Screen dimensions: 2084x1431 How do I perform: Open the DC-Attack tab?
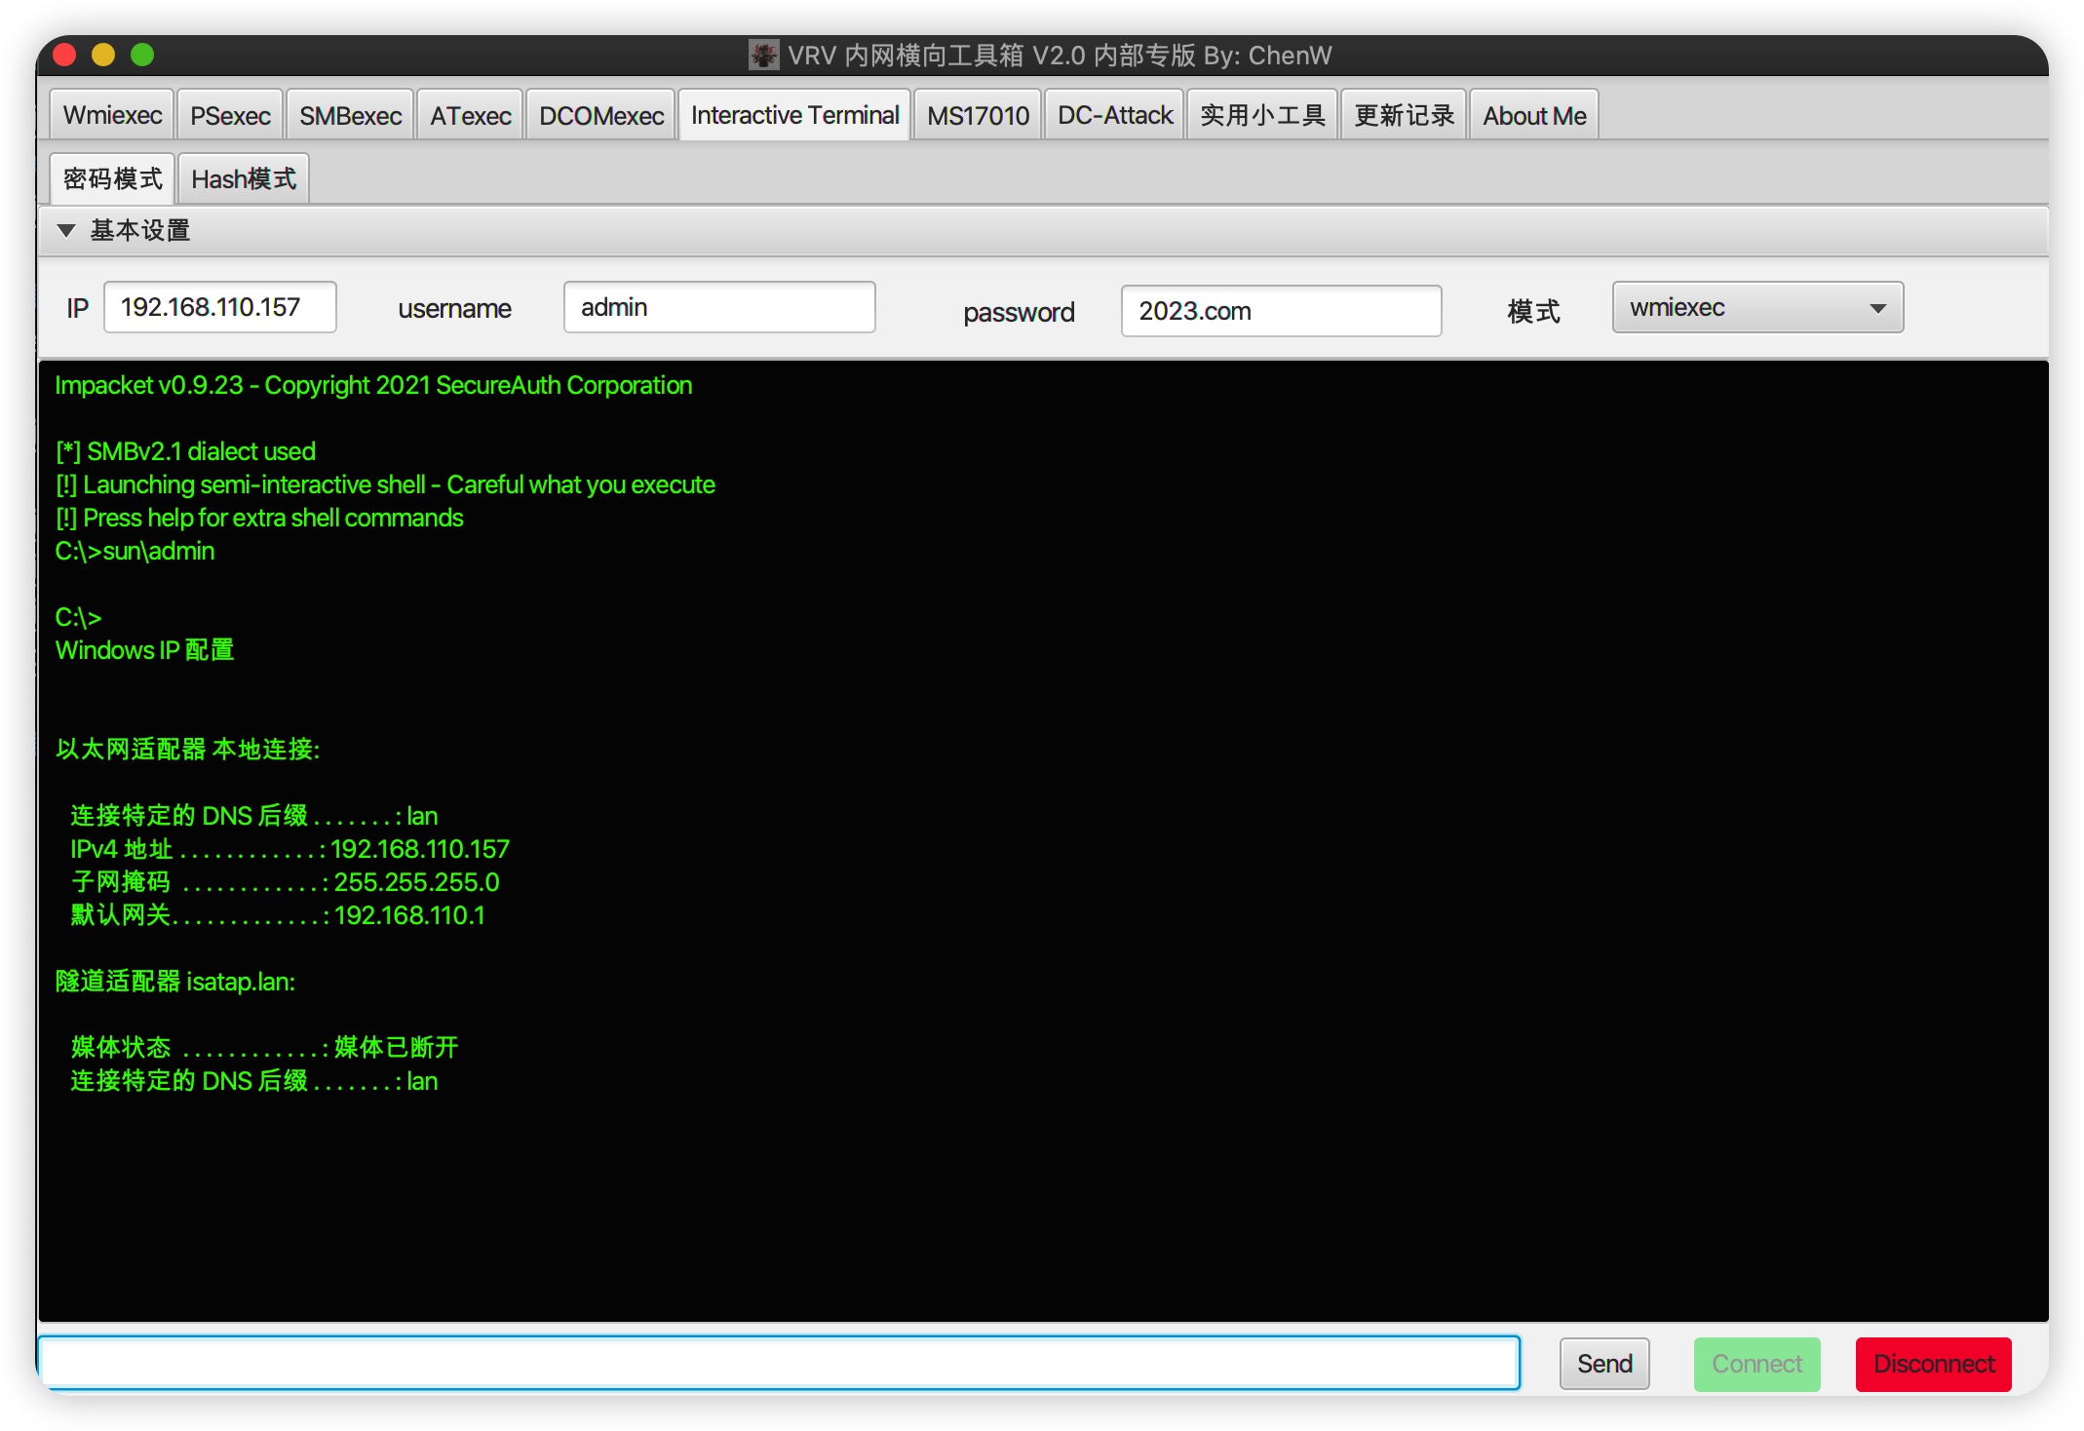[1114, 116]
